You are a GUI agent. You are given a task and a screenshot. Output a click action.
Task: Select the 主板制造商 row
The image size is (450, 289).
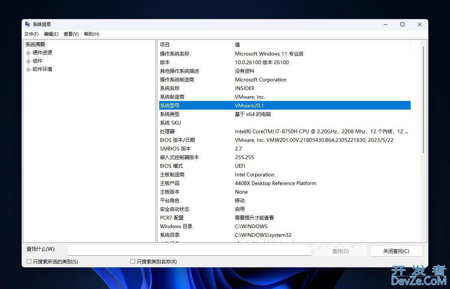(x=284, y=175)
